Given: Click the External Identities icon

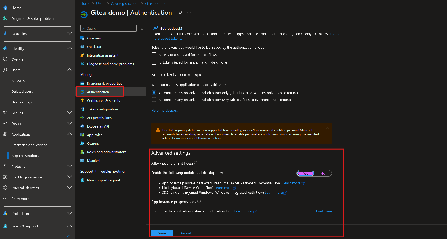Looking at the screenshot, I should (5, 188).
